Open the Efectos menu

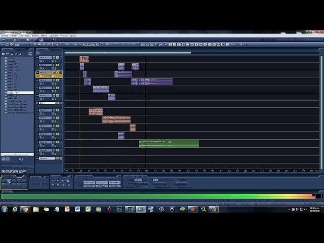click(x=44, y=36)
